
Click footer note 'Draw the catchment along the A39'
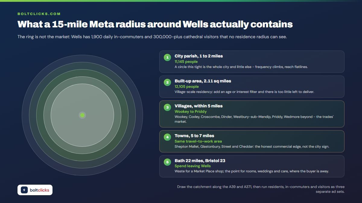coord(261,189)
